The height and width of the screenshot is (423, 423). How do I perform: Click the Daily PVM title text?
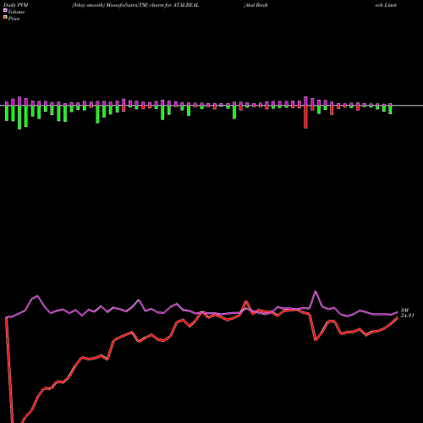[16, 5]
